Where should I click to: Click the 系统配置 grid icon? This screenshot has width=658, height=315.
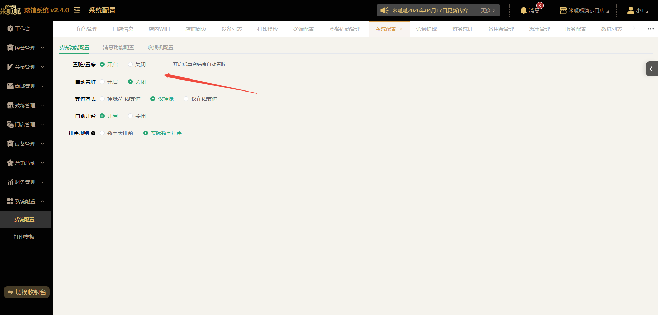coord(10,201)
